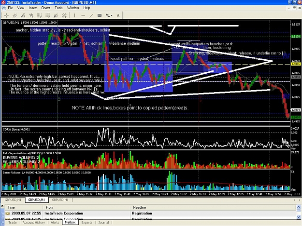This screenshot has height=226, width=302.
Task: Click the mailbox scrollbar down arrow
Action: click(299, 217)
